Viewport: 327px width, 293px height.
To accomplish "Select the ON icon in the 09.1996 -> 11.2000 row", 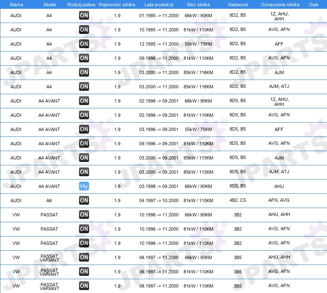I will [84, 58].
